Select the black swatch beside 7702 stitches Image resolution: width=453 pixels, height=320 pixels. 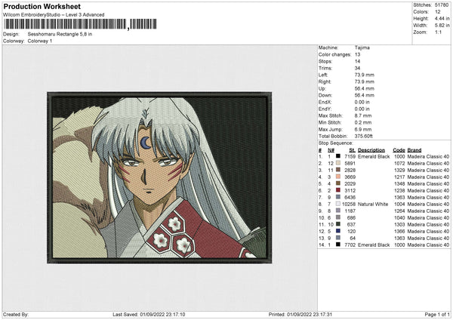pos(338,245)
